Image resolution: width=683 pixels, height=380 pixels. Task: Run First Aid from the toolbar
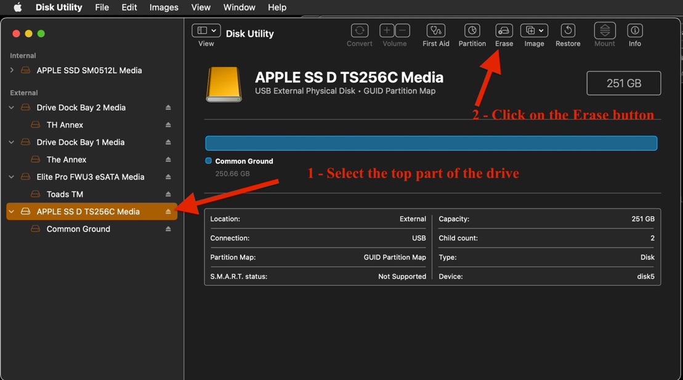click(x=435, y=31)
